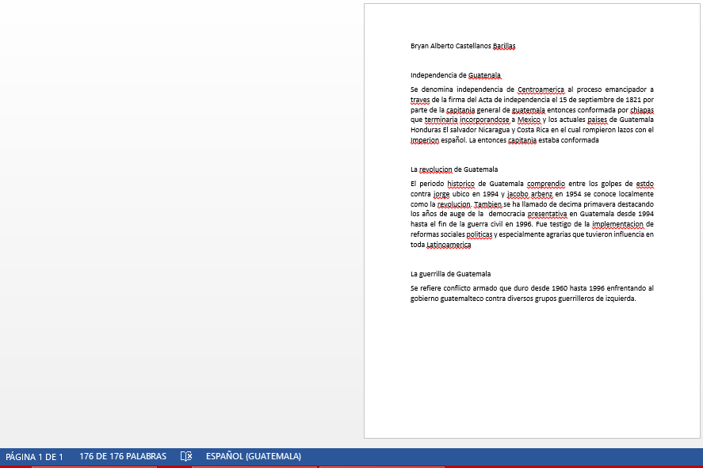Click the underlined word 'paises'
This screenshot has height=468, width=703.
[x=597, y=120]
